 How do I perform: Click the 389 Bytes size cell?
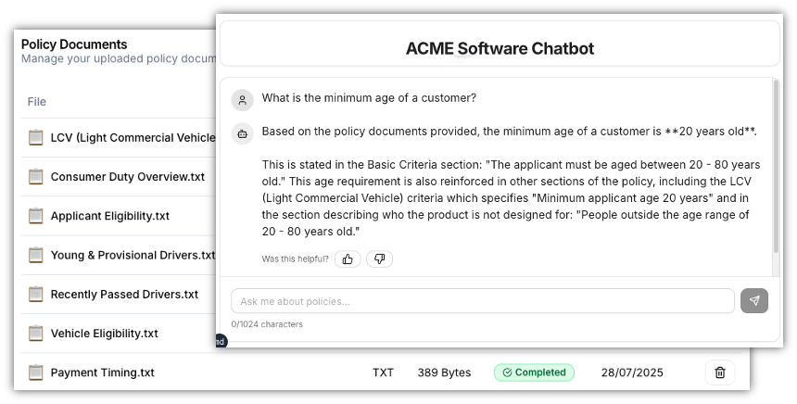coord(444,372)
